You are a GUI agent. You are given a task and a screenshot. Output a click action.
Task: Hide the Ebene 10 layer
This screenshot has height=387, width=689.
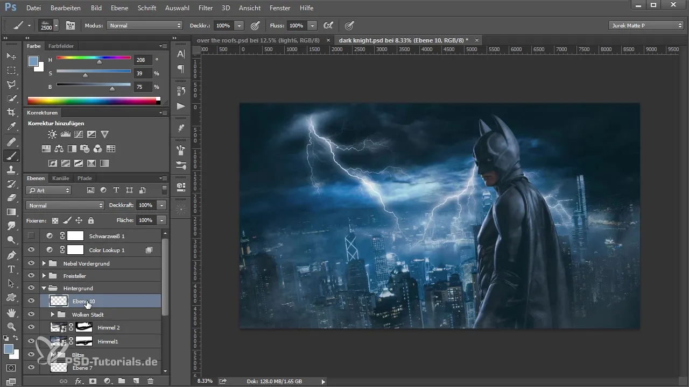[31, 301]
